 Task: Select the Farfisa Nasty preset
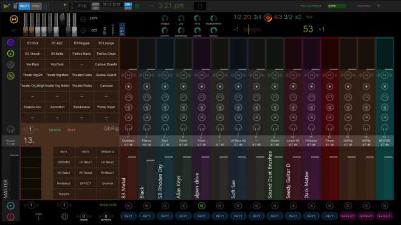click(x=81, y=54)
